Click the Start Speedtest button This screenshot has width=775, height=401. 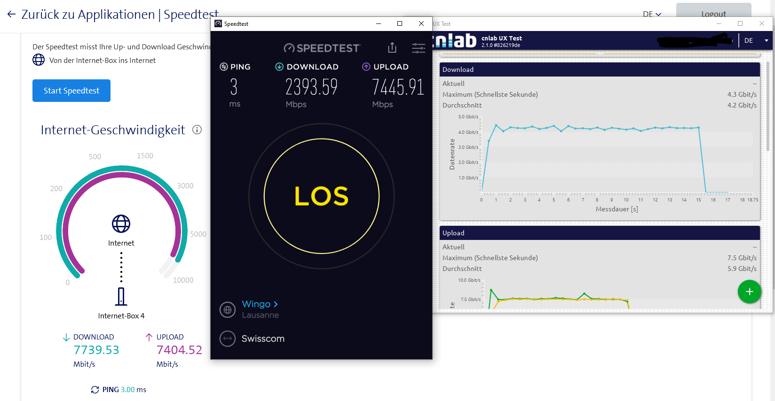click(x=71, y=91)
